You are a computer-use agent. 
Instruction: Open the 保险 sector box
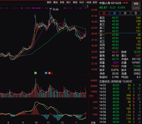[x=136, y=6]
